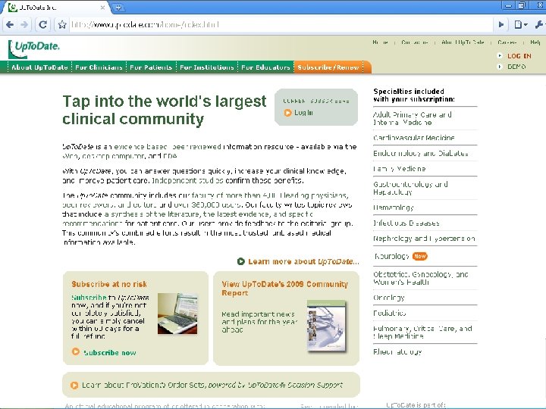
Task: Open Rheumatology specialty
Action: [x=397, y=352]
